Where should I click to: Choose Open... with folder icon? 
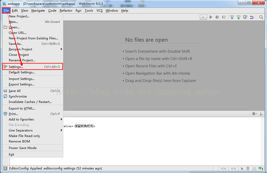(33, 27)
